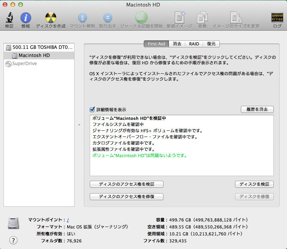Image resolution: width=287 pixels, height=249 pixels.
Task: Open the mount point / link
Action: coord(68,220)
